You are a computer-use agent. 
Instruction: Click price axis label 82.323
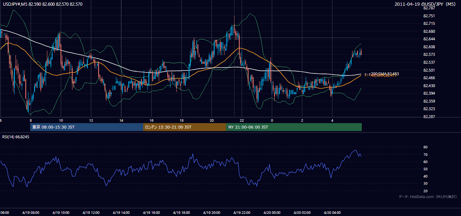click(x=429, y=109)
